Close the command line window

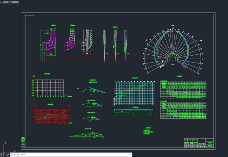[3, 155]
